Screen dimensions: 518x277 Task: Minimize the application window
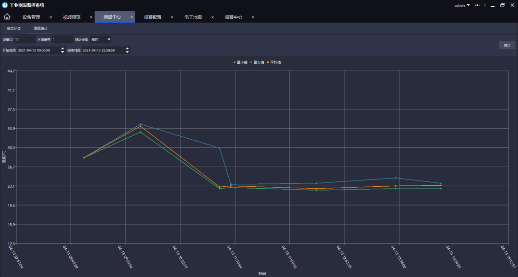point(493,5)
